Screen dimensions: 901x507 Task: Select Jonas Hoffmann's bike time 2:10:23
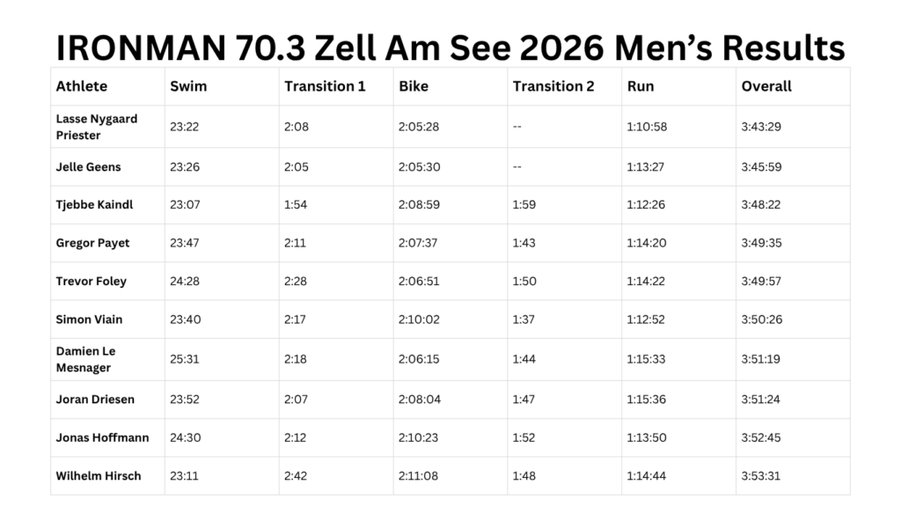[418, 437]
